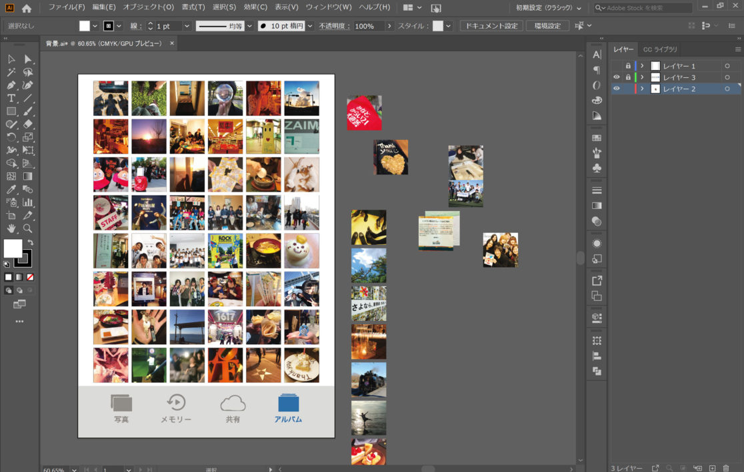Image resolution: width=744 pixels, height=472 pixels.
Task: Toggle visibility of レイヤー 3
Action: (617, 77)
